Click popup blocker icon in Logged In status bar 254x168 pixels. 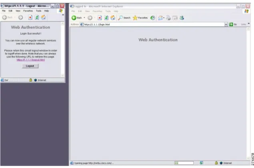(x=201, y=163)
